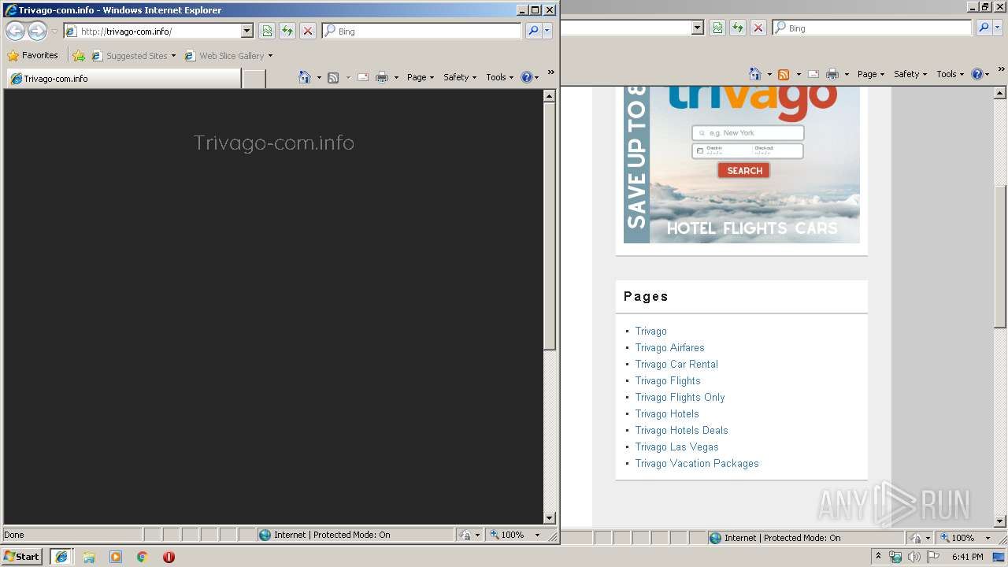
Task: Click the Windows Start button
Action: (22, 557)
